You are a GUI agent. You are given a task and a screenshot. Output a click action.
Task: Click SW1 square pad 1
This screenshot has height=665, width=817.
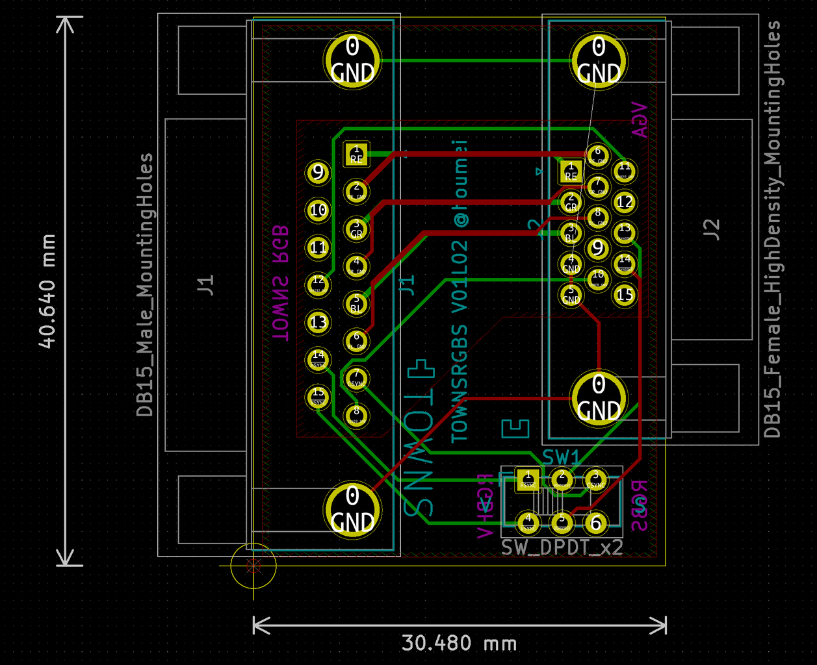[x=528, y=480]
